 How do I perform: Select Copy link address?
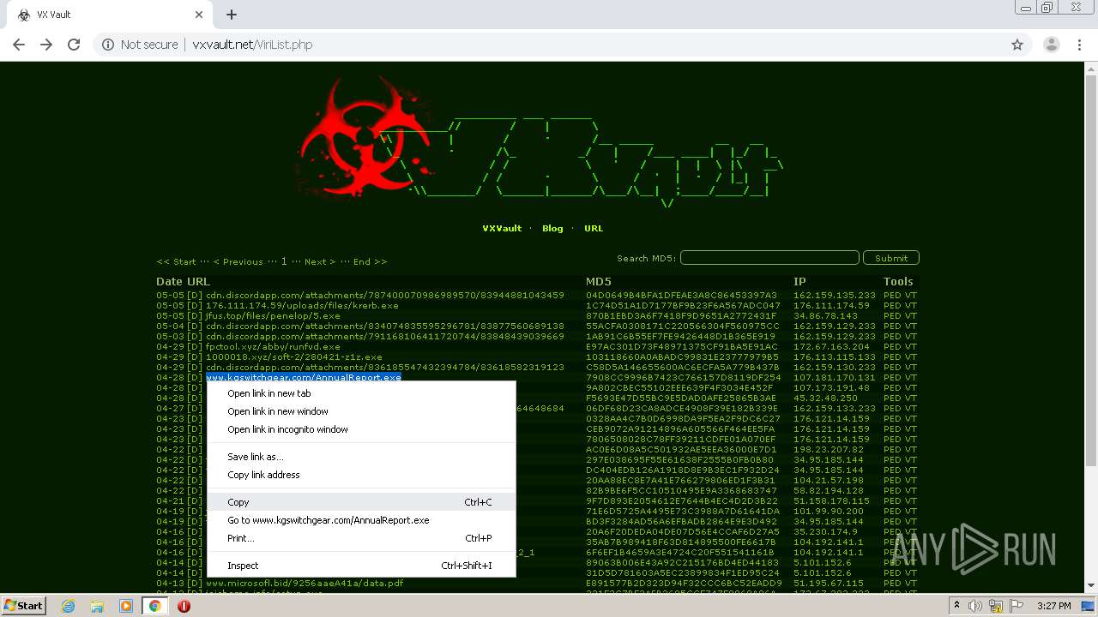(x=361, y=475)
